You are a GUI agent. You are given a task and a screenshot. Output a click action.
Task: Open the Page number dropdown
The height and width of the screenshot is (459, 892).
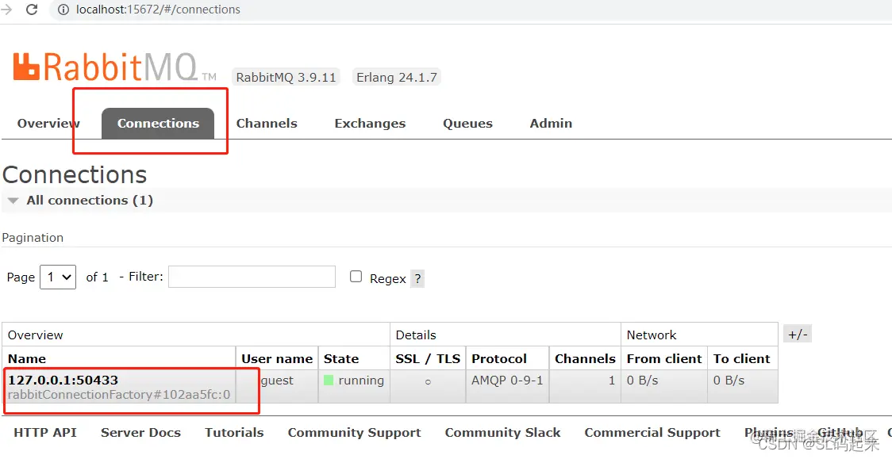[58, 277]
